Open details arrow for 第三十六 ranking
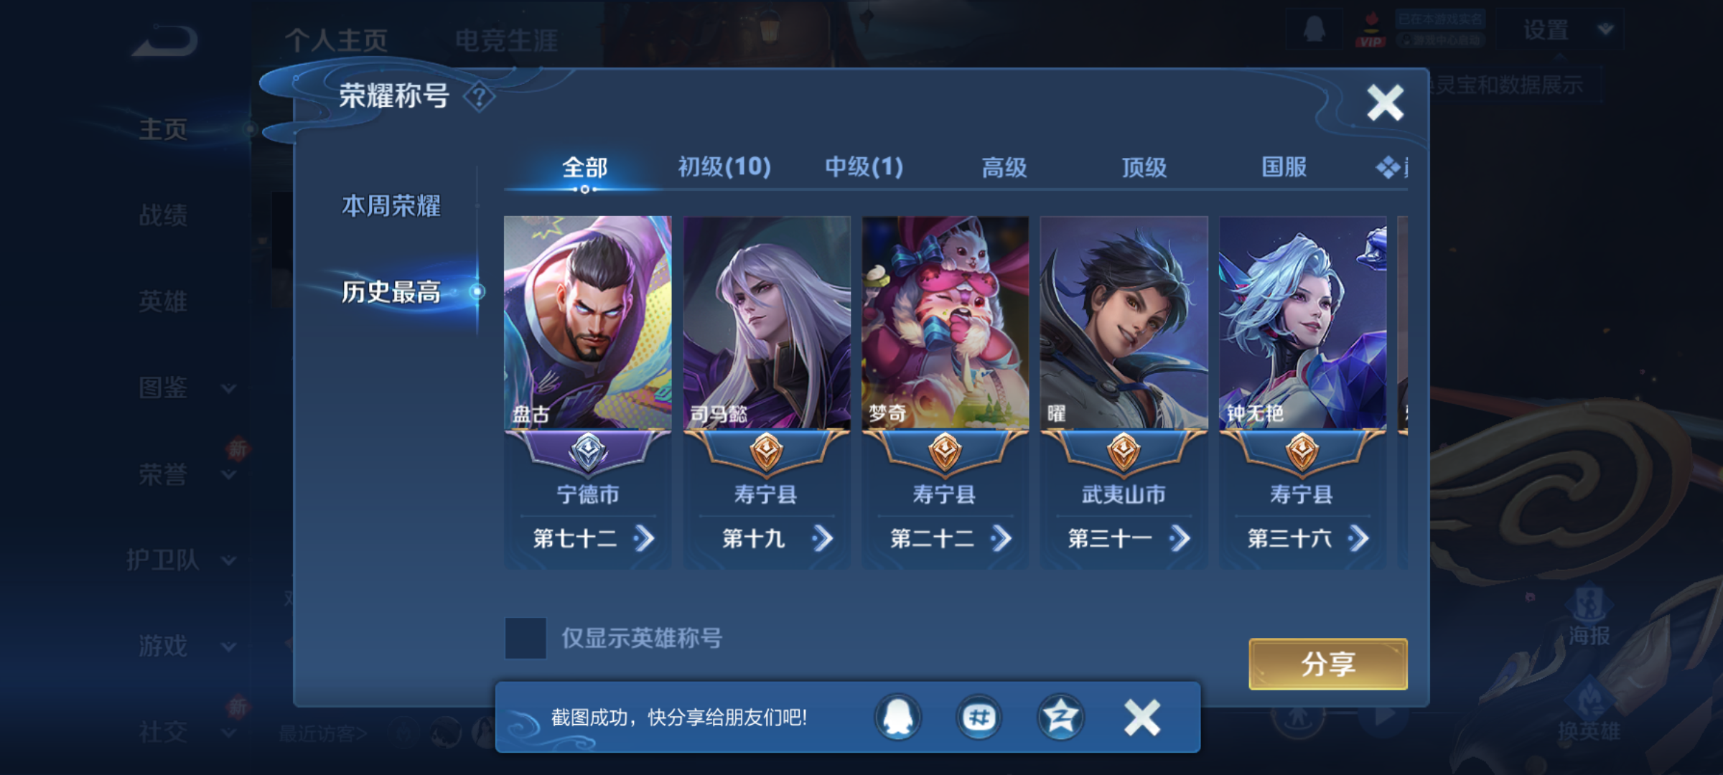This screenshot has width=1723, height=775. [x=1358, y=538]
